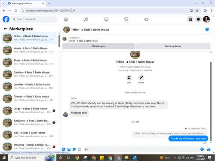The width and height of the screenshot is (215, 161).
Task: Open the volume control
Action: pyautogui.click(x=187, y=158)
